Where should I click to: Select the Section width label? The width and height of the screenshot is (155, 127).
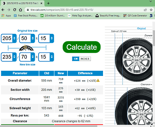click(x=20, y=90)
